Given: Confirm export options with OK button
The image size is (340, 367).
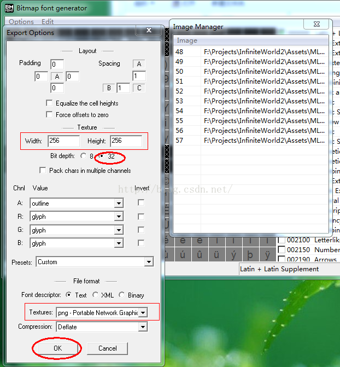Looking at the screenshot, I should click(57, 348).
